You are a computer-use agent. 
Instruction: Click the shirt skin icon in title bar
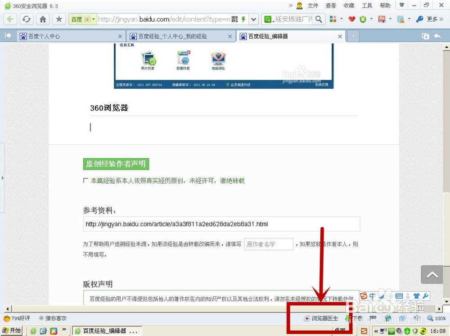coord(402,5)
